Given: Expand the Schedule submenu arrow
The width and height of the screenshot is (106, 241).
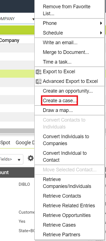Looking at the screenshot, I should [101, 33].
